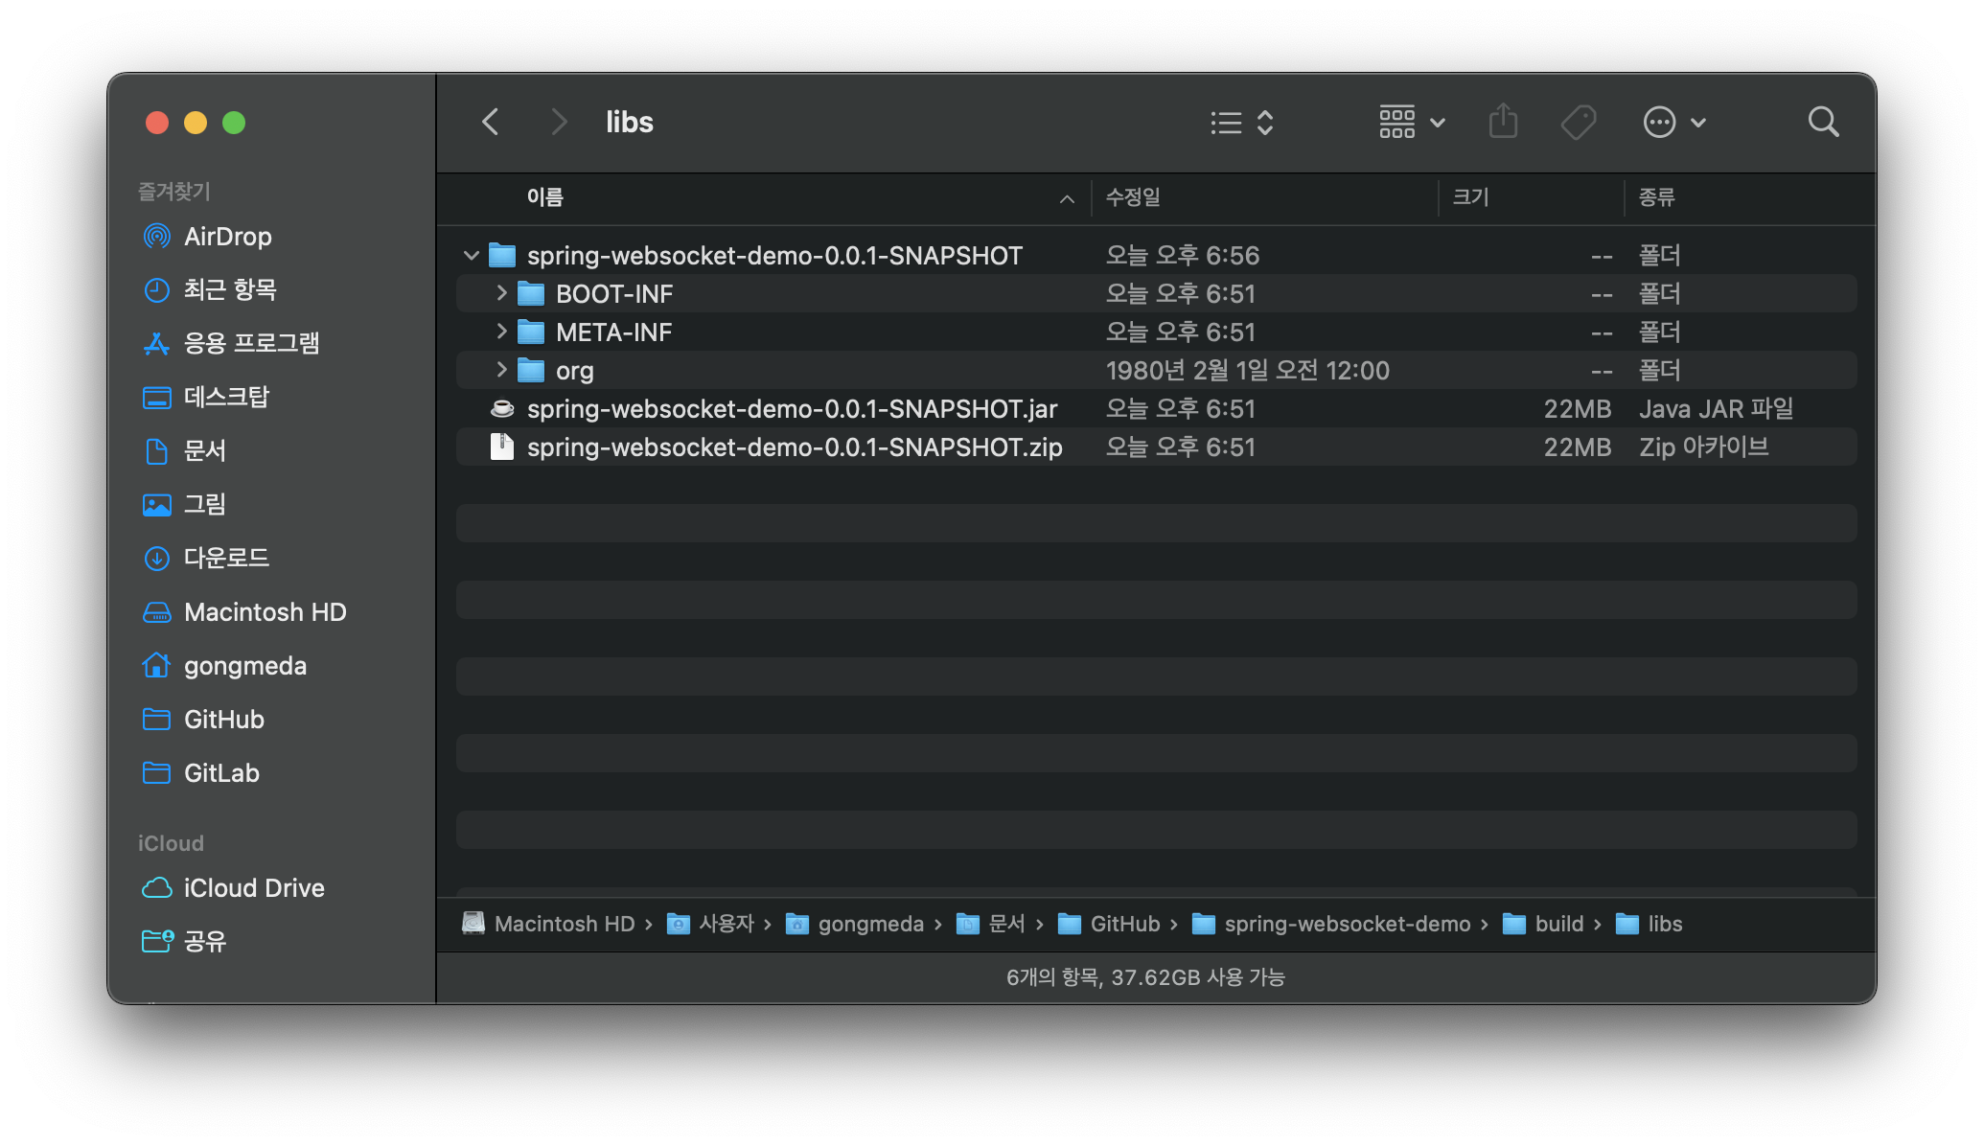Open 응용 프로그램 in sidebar
1984x1146 pixels.
[251, 343]
